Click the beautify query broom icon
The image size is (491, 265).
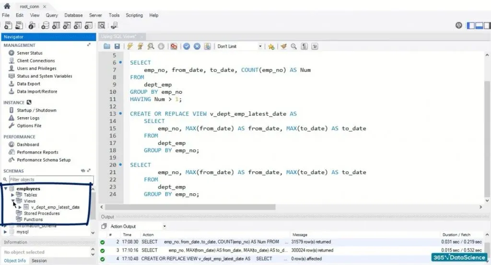point(283,46)
